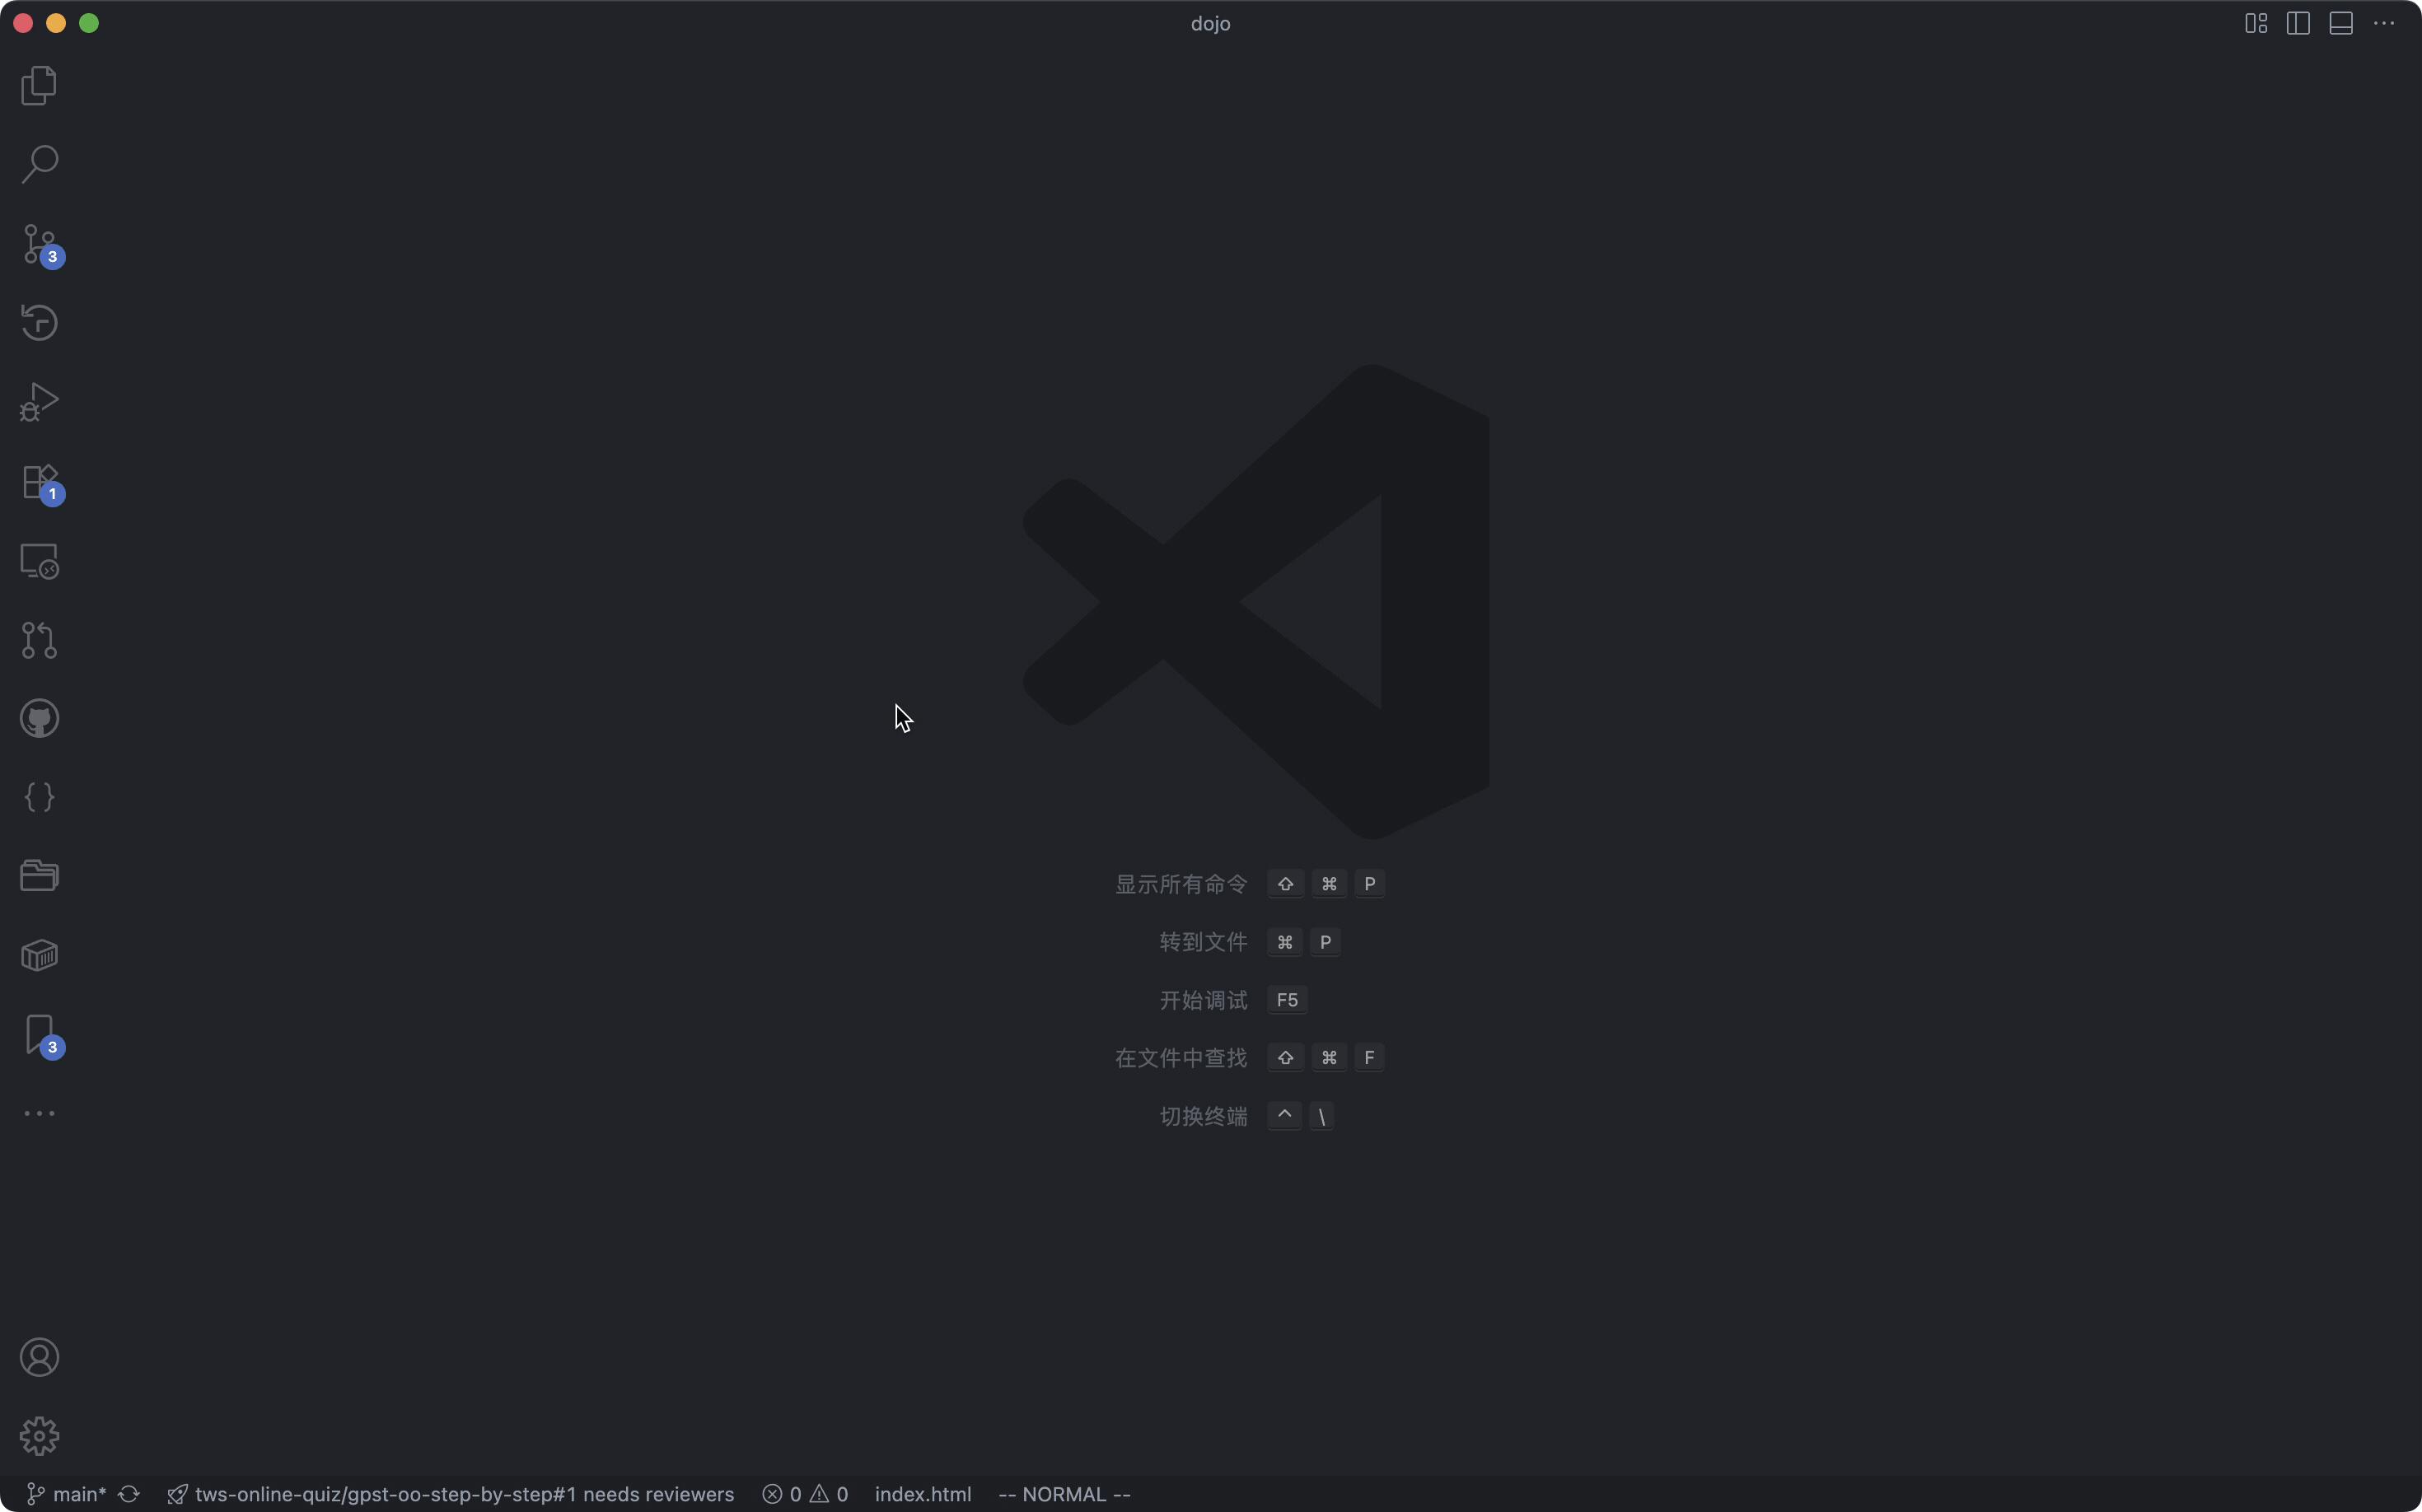Open the customize layout options
2422x1512 pixels.
(x=2254, y=23)
